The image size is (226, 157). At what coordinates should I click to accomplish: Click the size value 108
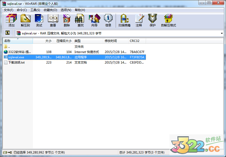point(49,52)
